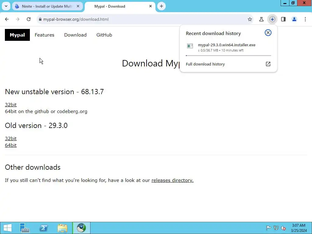The height and width of the screenshot is (234, 312).
Task: Close the Mypal - Download tab
Action: tap(151, 6)
